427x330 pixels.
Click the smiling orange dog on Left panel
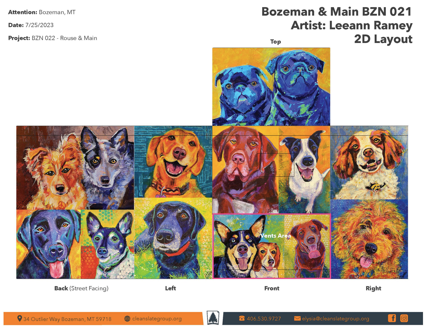173,162
